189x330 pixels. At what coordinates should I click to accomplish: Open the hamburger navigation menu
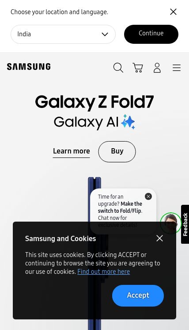[177, 68]
